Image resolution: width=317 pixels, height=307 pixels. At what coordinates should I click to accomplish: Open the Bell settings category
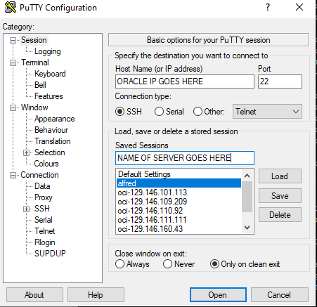[x=40, y=85]
